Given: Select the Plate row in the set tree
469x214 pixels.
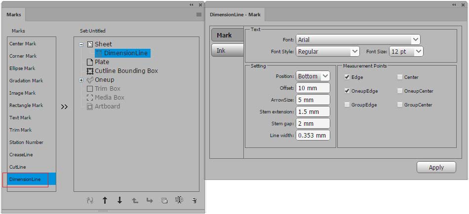Looking at the screenshot, I should click(x=102, y=62).
